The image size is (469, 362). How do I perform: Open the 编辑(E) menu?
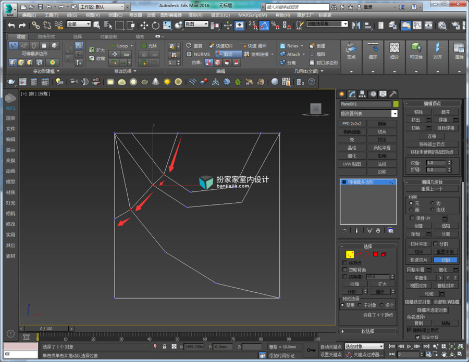pos(29,15)
